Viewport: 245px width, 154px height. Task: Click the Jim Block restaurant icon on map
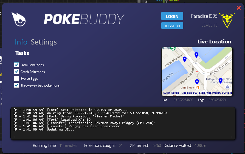[x=197, y=88]
